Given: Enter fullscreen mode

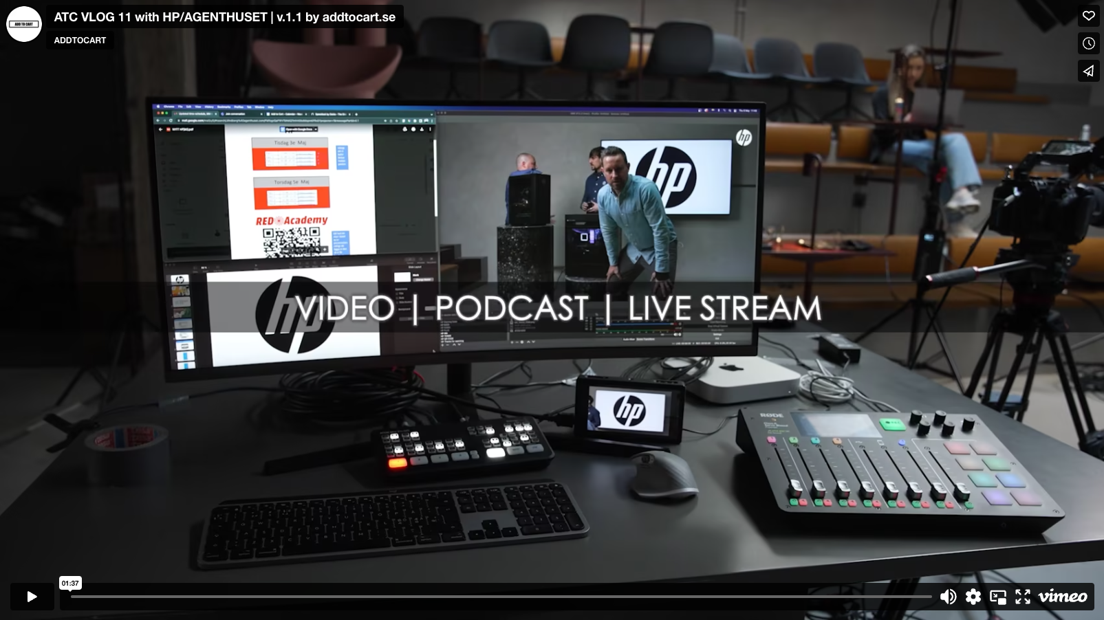Looking at the screenshot, I should (1023, 597).
